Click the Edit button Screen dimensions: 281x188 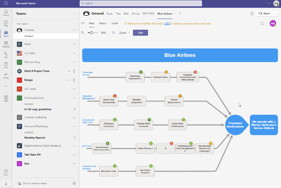(x=140, y=33)
